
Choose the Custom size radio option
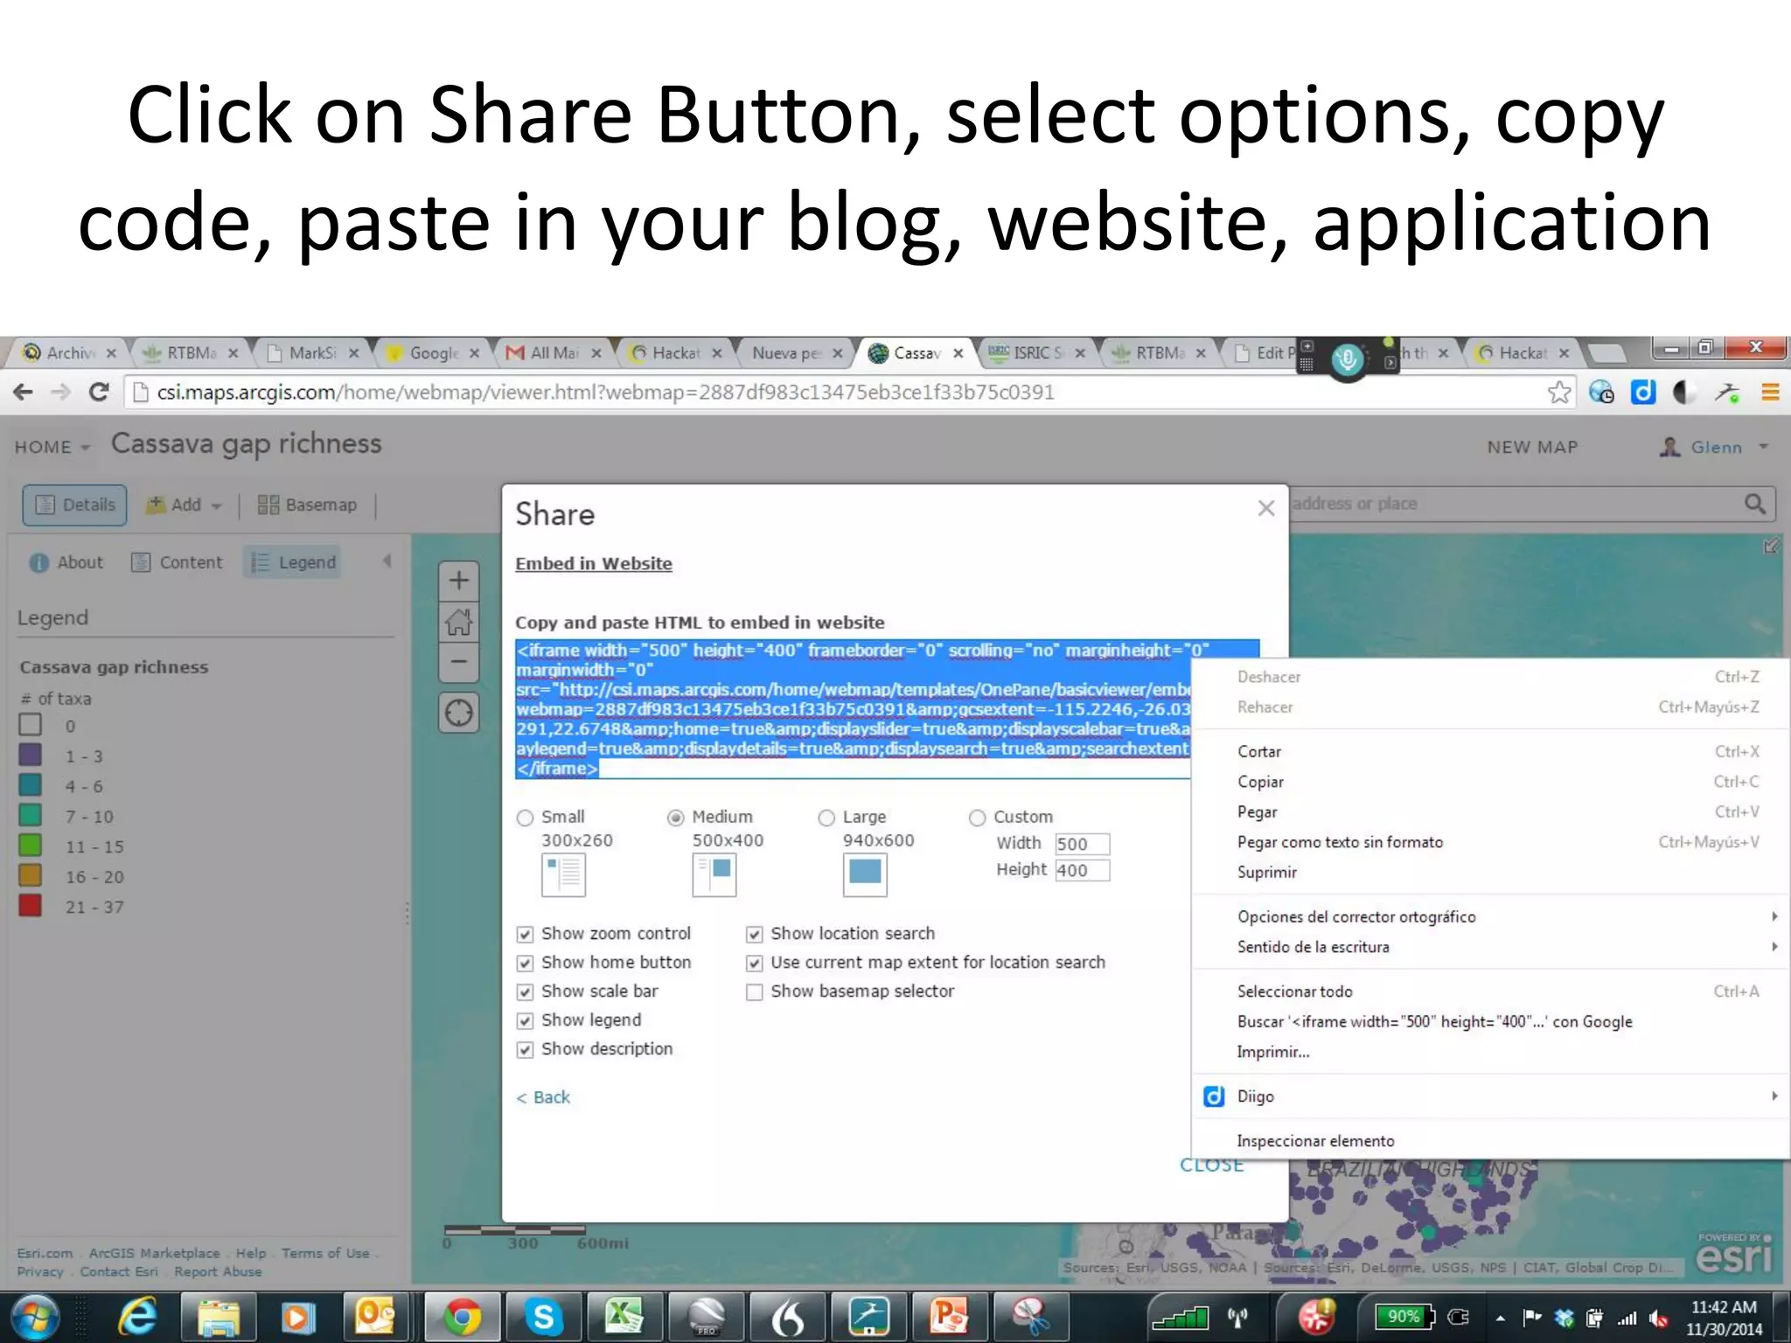coord(977,818)
